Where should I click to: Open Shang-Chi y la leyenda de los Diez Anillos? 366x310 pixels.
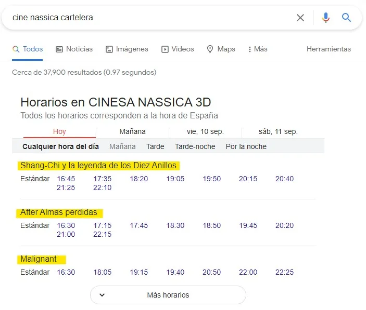pos(98,166)
